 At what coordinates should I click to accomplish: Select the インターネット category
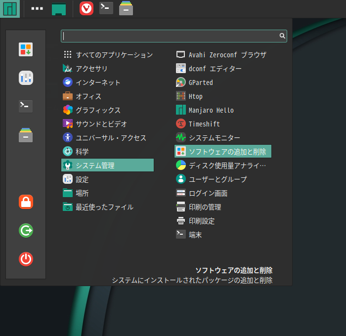pyautogui.click(x=97, y=83)
